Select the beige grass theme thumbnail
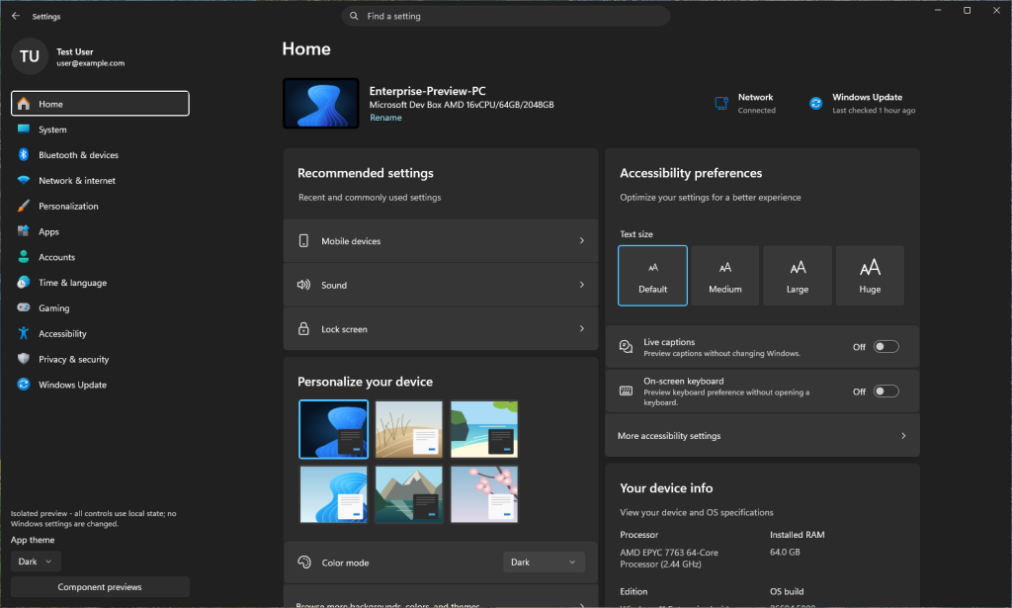This screenshot has height=608, width=1012. pos(409,429)
